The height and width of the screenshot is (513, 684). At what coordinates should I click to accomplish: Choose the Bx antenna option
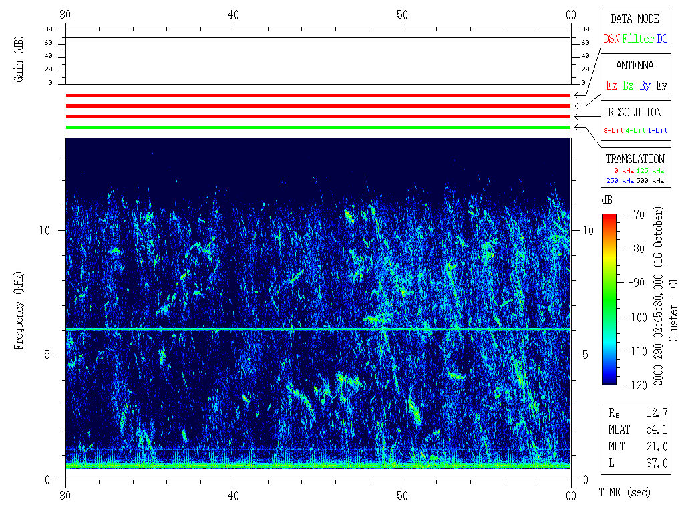click(628, 86)
